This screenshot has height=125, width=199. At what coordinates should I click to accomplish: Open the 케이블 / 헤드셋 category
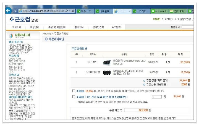click(17, 89)
